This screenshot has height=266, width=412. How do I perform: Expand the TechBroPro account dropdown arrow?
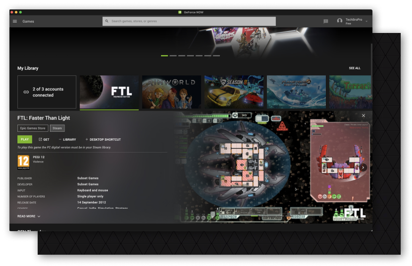point(366,21)
